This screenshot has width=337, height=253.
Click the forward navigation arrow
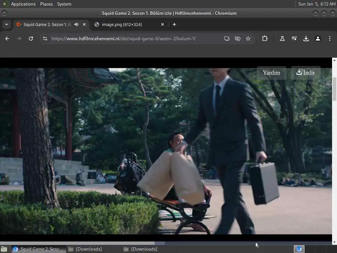tap(19, 39)
